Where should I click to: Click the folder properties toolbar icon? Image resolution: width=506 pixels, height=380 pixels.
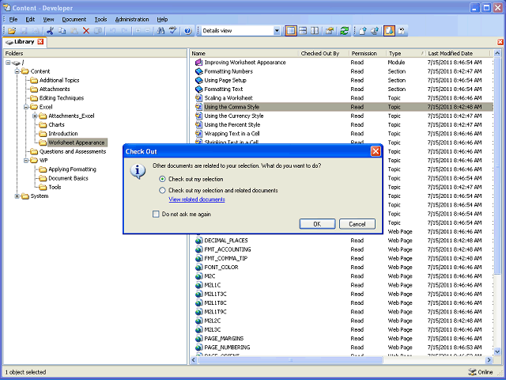330,31
